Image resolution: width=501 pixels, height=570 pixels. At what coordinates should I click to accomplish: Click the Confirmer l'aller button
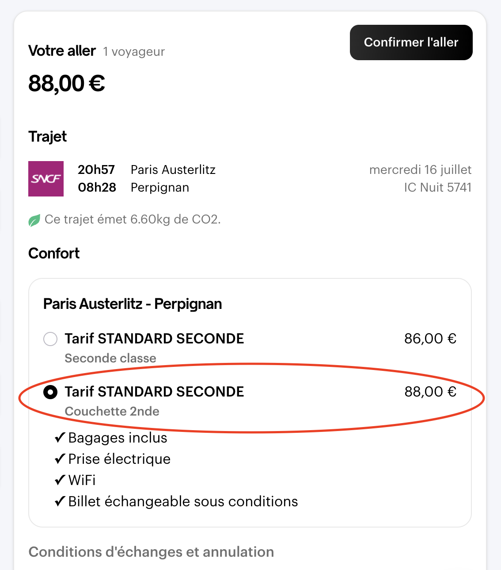pos(411,42)
